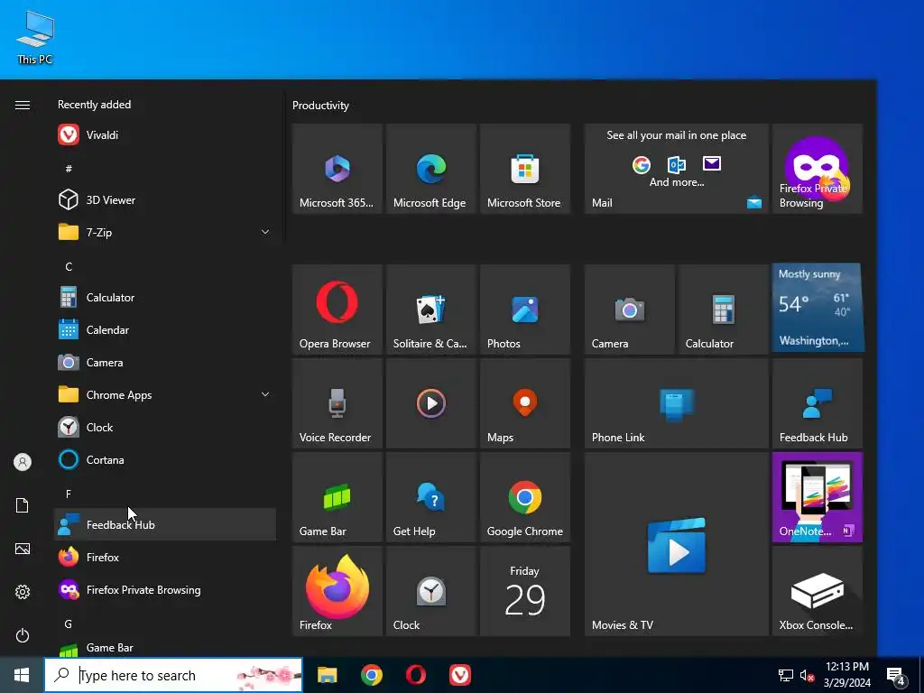The width and height of the screenshot is (924, 693).
Task: Open the notification center icon
Action: coord(896,677)
